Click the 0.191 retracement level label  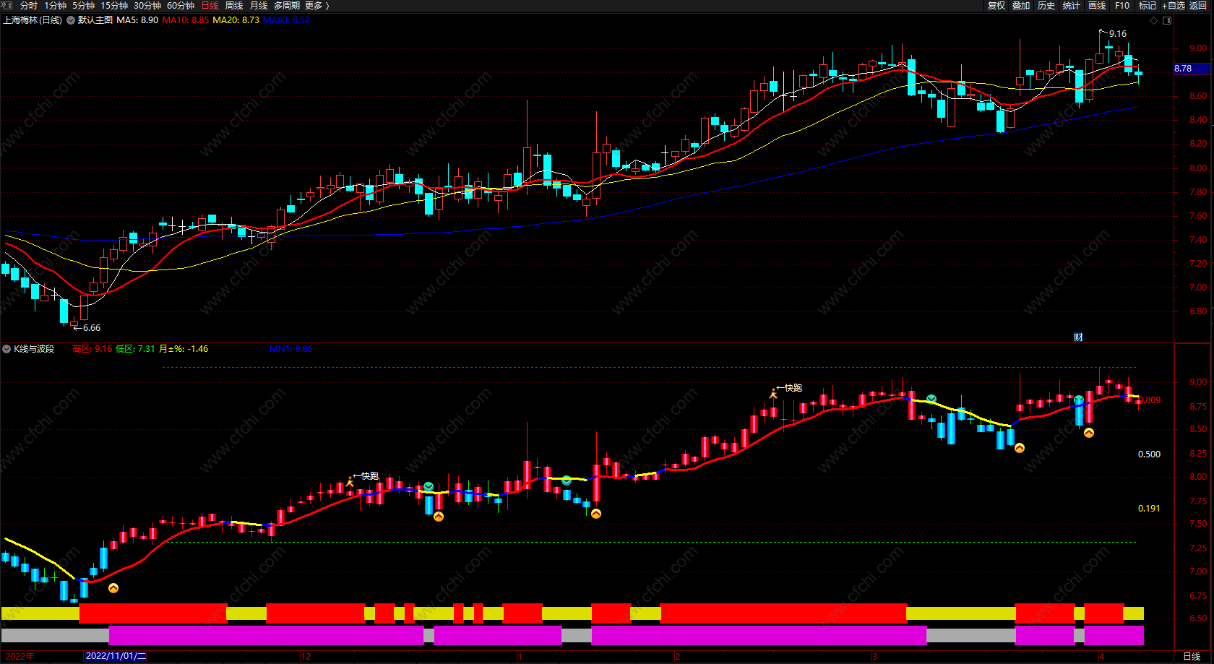coord(1149,509)
